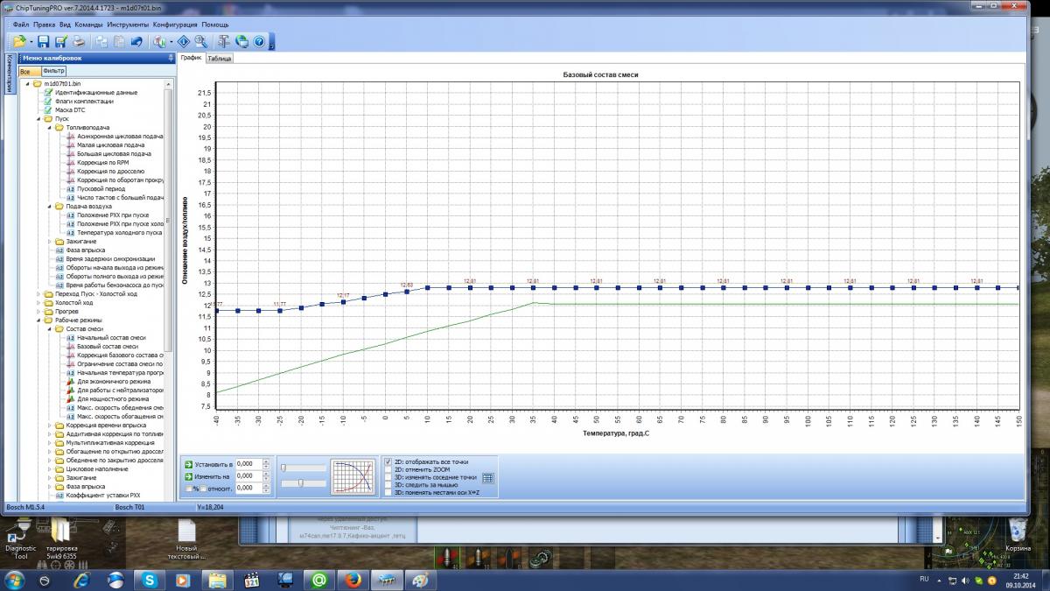Click the blue question mark help icon
1050x591 pixels.
258,41
